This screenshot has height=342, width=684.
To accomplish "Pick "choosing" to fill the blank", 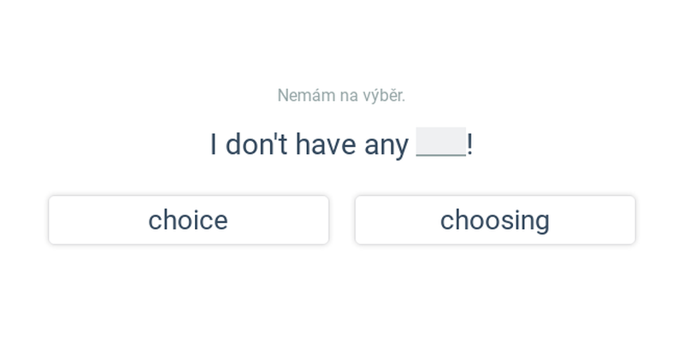I will point(494,220).
